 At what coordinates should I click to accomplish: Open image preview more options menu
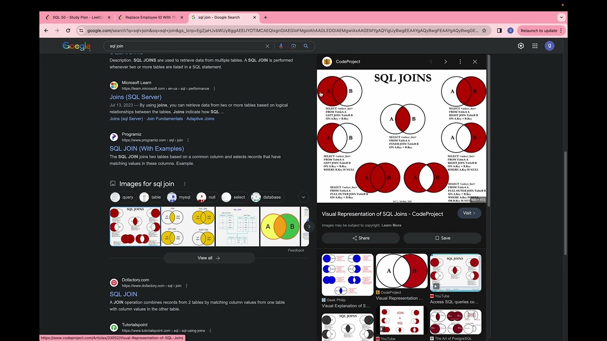[x=460, y=62]
